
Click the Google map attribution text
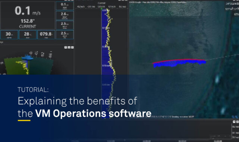[158, 2]
